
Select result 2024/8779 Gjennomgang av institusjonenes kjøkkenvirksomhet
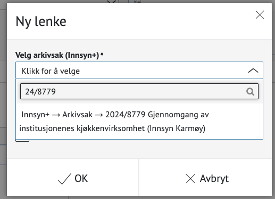tap(139, 122)
